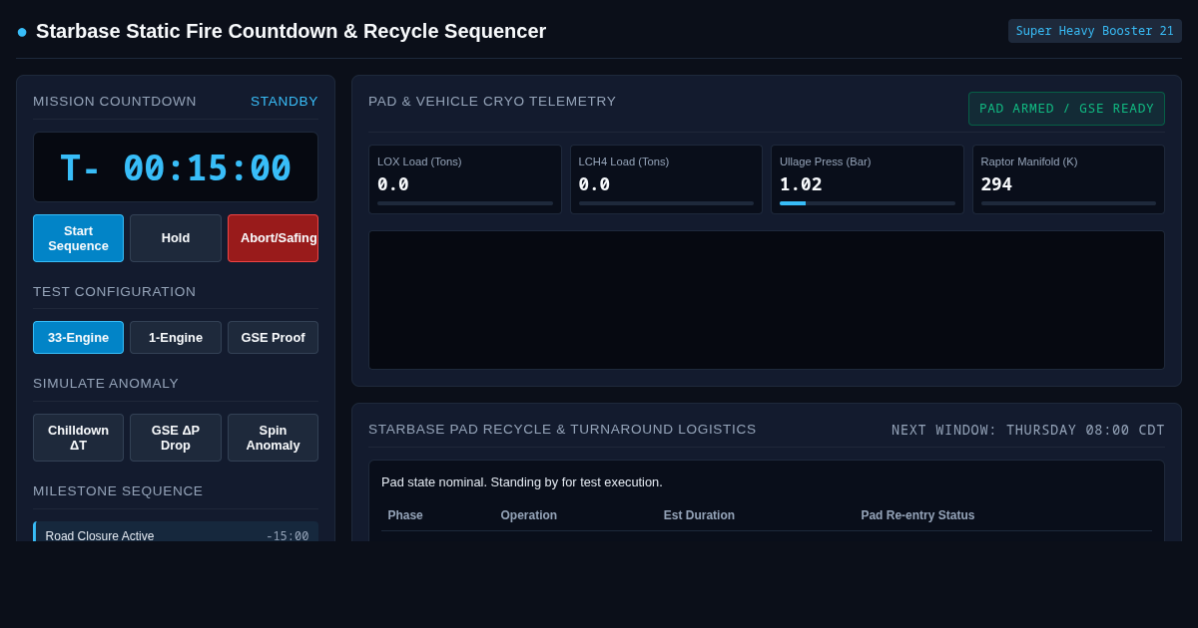Click the PAD ARMED / GSE READY badge
This screenshot has width=1198, height=628.
(x=1066, y=109)
